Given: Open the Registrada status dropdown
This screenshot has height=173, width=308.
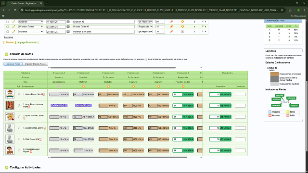Looking at the screenshot, I should pyautogui.click(x=145, y=26).
